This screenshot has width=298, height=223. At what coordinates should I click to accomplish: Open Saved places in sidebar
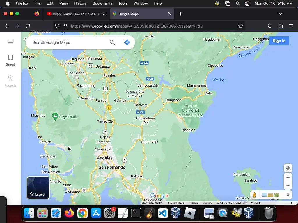(x=10, y=60)
